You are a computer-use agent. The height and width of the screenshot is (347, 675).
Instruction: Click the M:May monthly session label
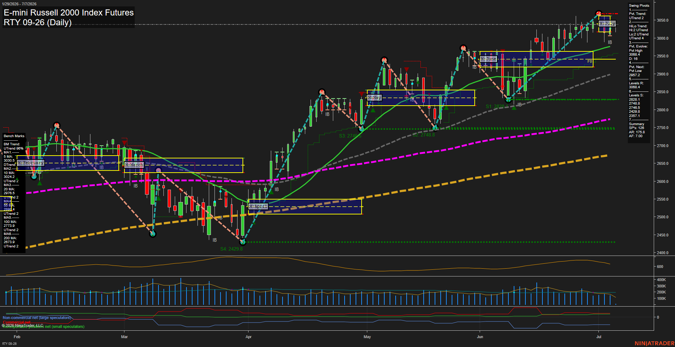click(374, 97)
